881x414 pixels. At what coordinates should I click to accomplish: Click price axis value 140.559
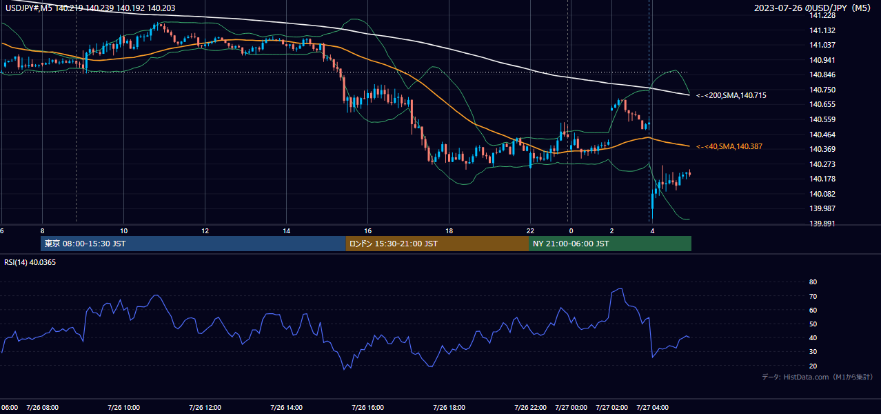[822, 119]
